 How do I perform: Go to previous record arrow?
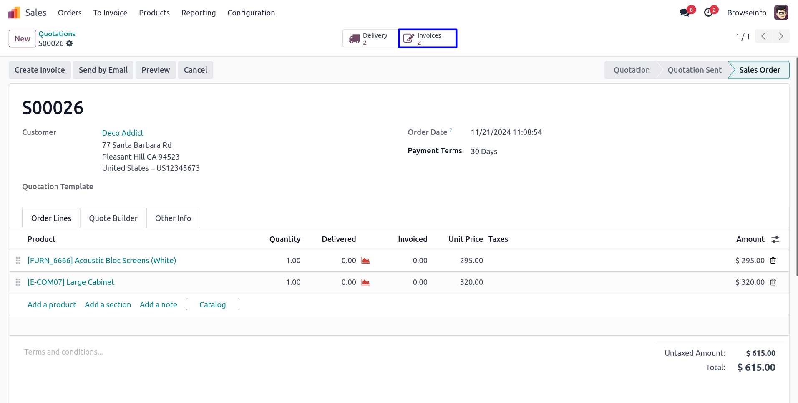point(763,36)
